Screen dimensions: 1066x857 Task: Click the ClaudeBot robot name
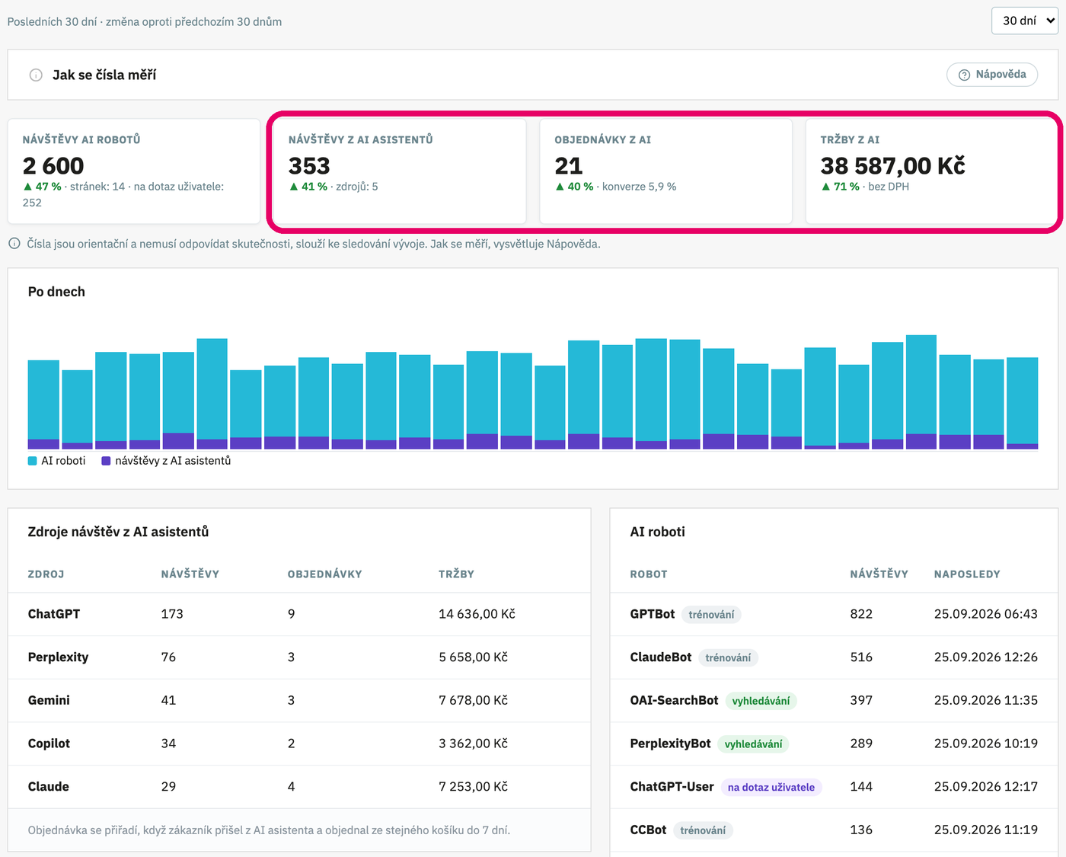661,657
